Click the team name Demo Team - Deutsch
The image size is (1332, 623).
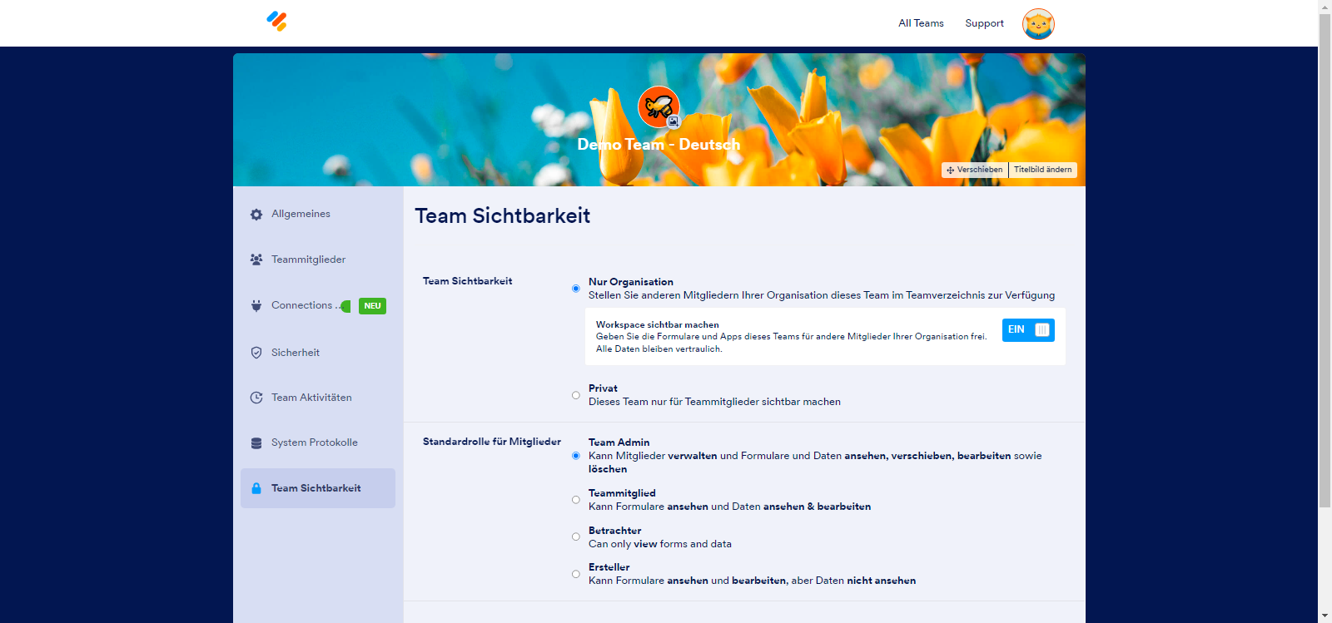(x=659, y=144)
